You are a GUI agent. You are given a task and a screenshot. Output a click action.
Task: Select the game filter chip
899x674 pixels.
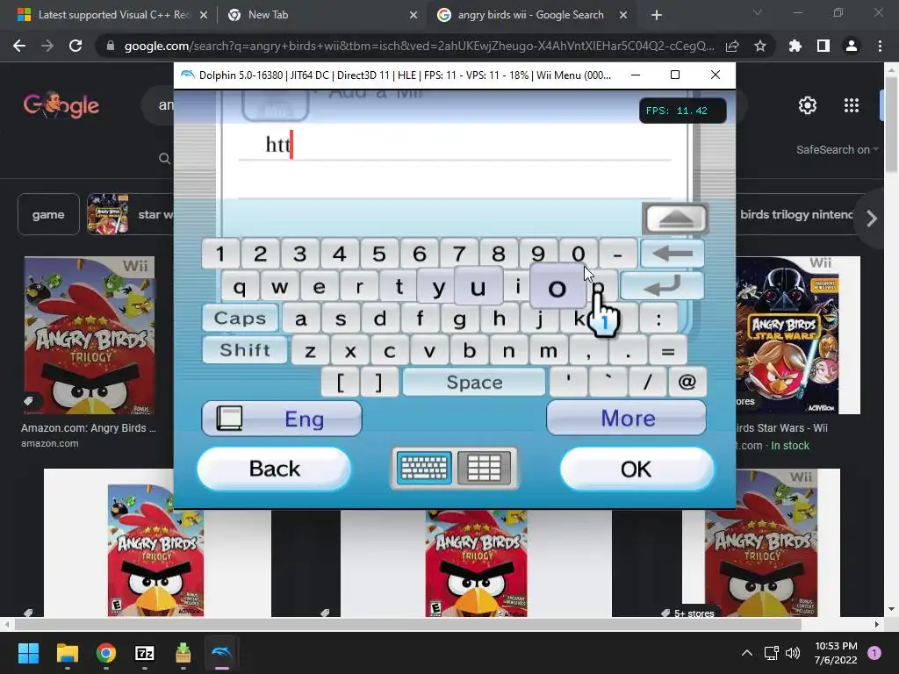coord(48,215)
